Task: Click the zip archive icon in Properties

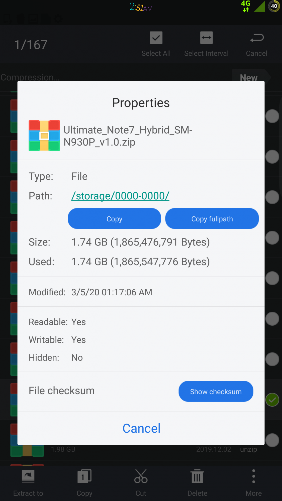Action: pyautogui.click(x=44, y=136)
